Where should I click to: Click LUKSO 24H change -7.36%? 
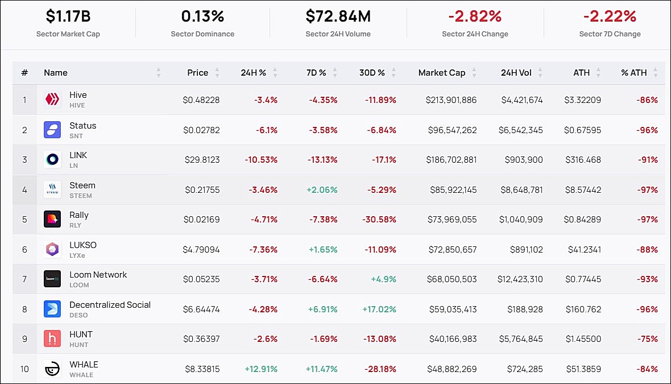[263, 249]
